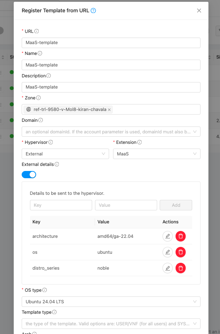Screen dimensions: 220x334
Task: Edit the distro_series detail entry
Action: (167, 268)
